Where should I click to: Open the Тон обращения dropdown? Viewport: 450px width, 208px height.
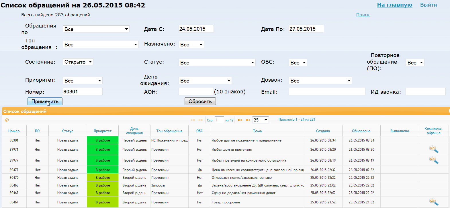pyautogui.click(x=101, y=45)
